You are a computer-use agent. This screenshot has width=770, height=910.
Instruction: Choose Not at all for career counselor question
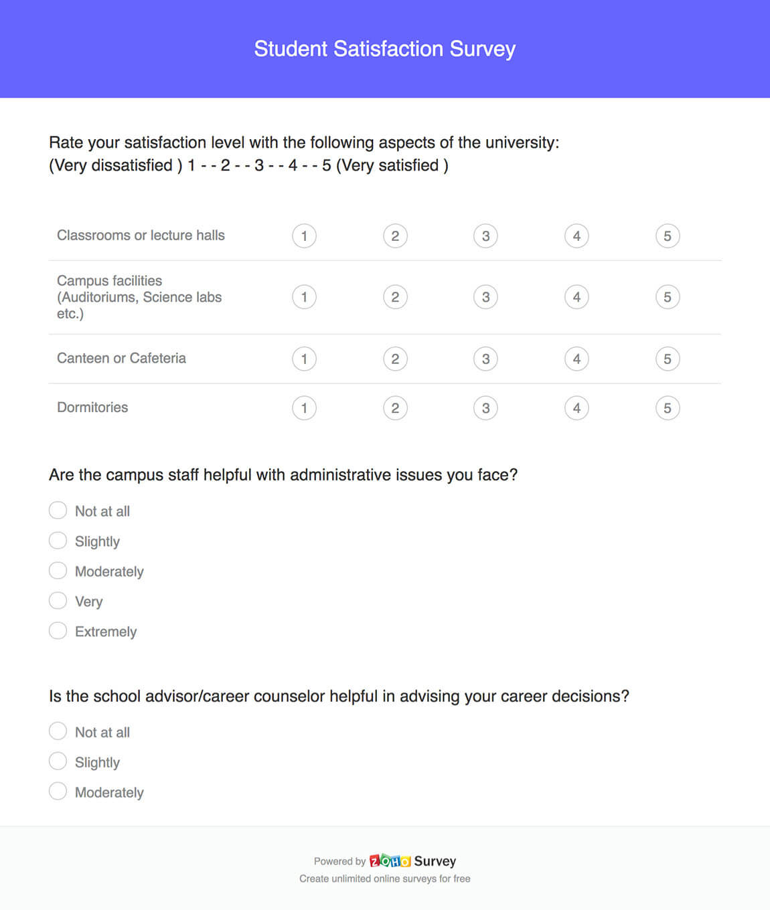pos(58,731)
